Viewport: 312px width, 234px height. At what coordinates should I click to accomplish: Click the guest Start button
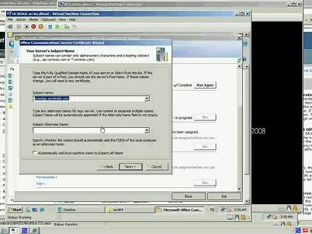(15, 210)
